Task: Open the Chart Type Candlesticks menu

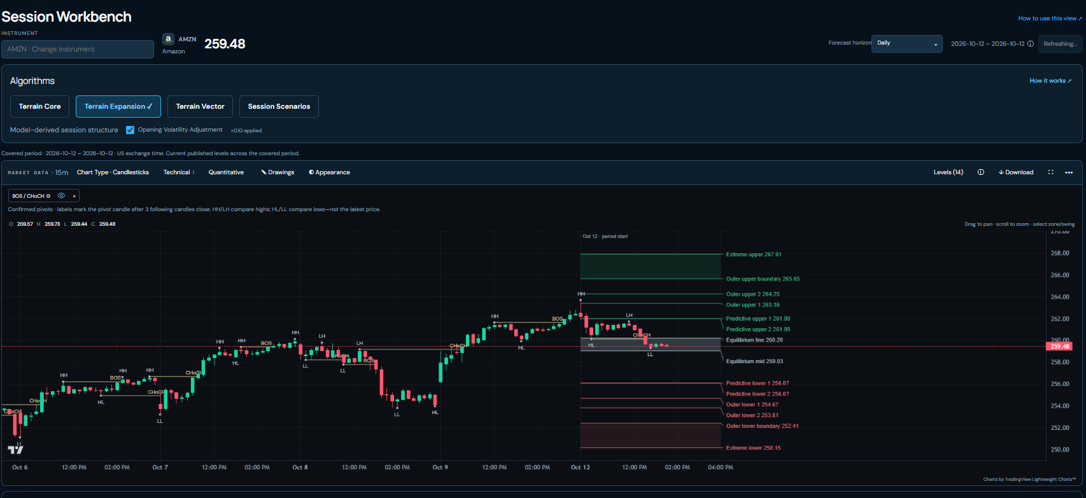Action: pos(113,172)
